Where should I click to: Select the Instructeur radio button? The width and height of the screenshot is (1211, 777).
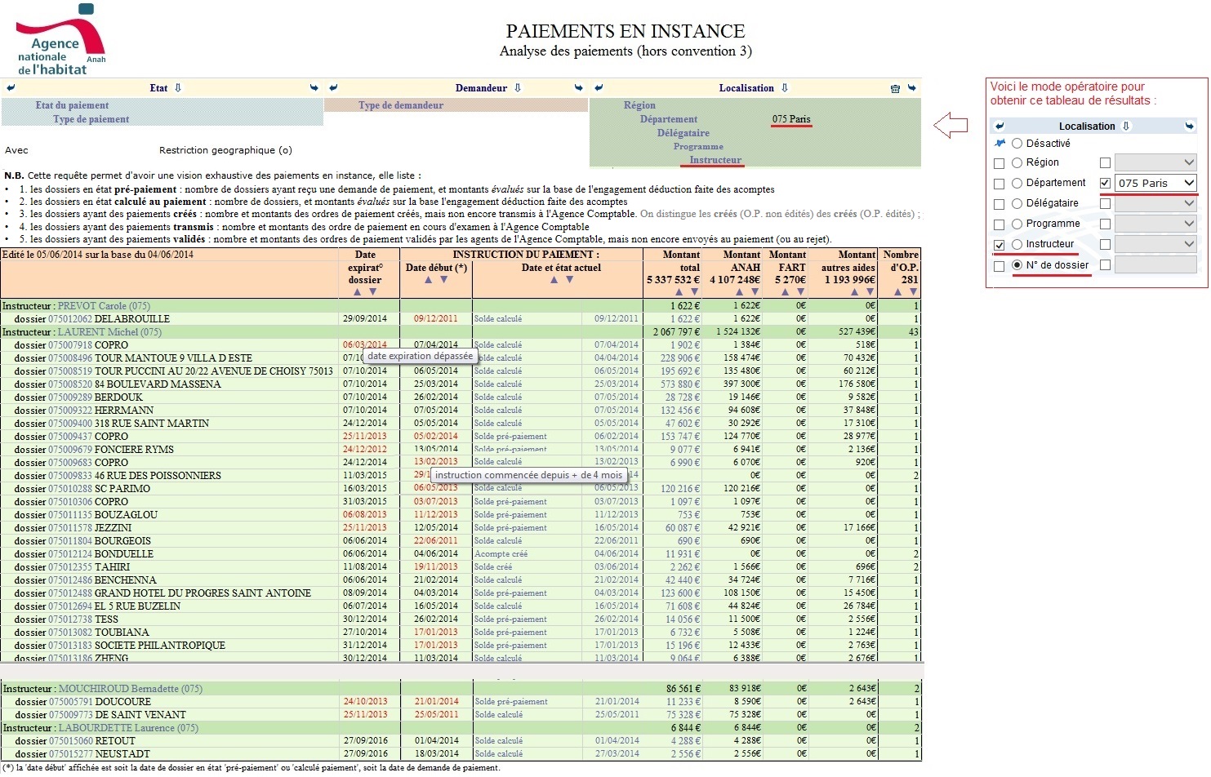tap(1017, 245)
